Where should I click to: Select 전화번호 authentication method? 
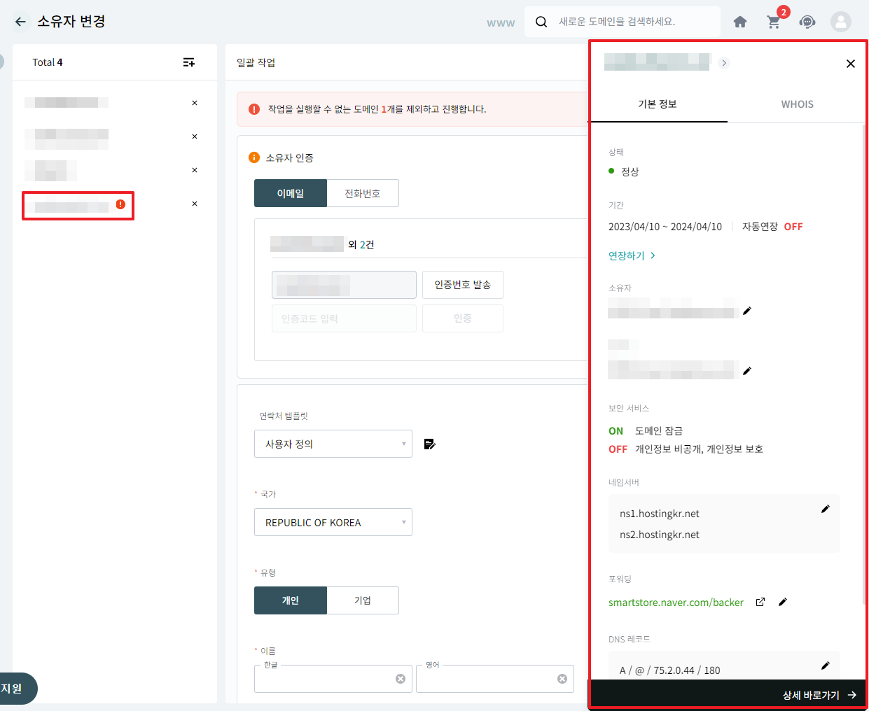pos(363,193)
